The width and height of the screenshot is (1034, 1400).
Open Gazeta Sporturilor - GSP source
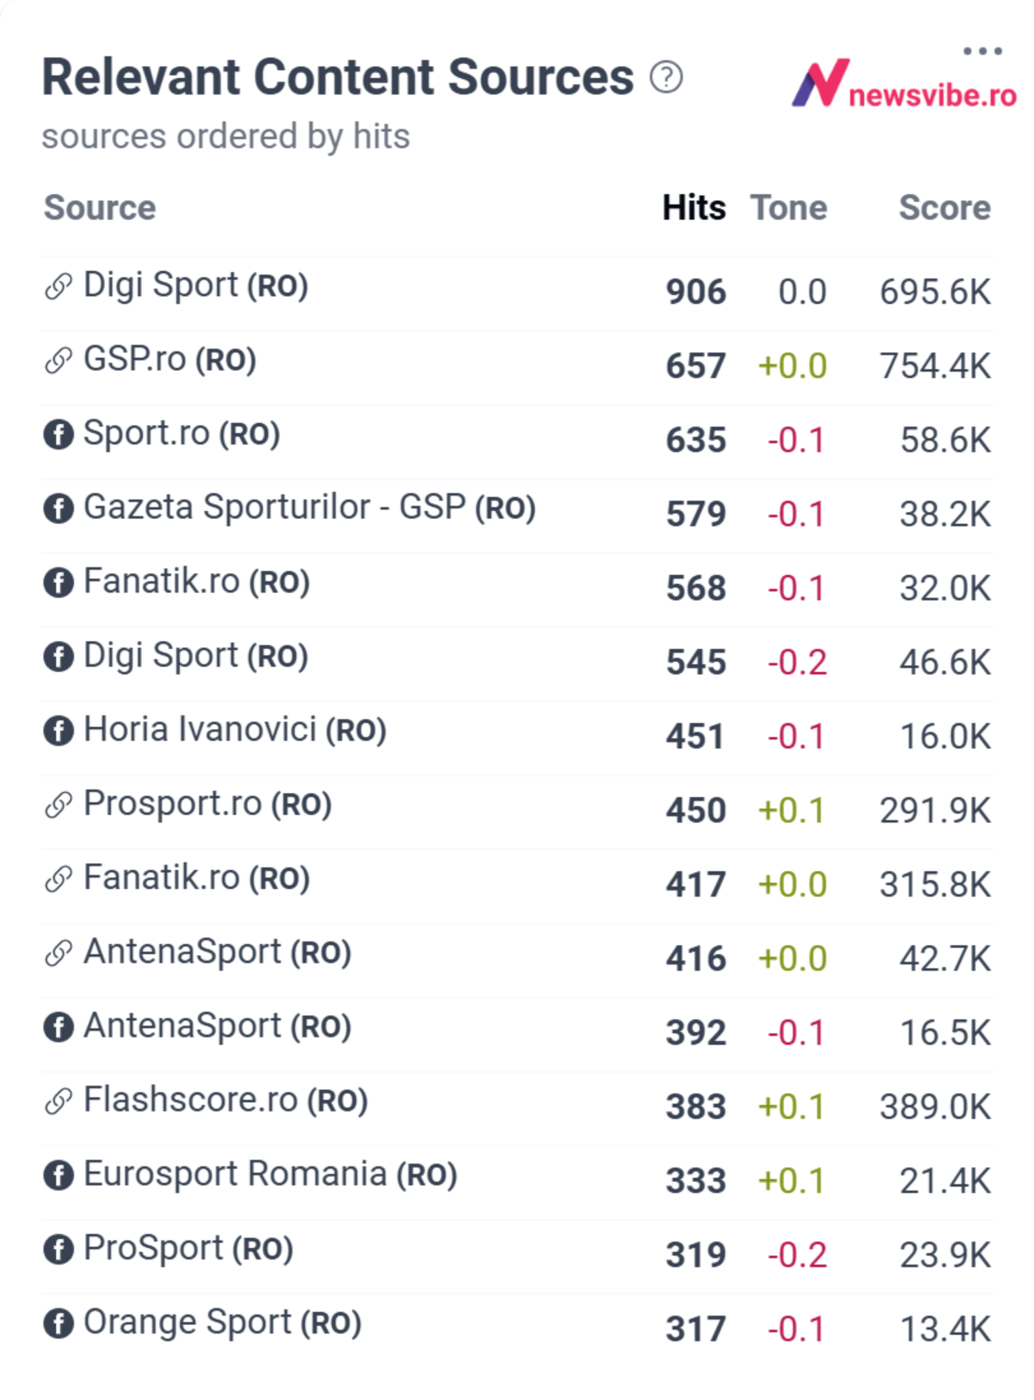coord(310,508)
